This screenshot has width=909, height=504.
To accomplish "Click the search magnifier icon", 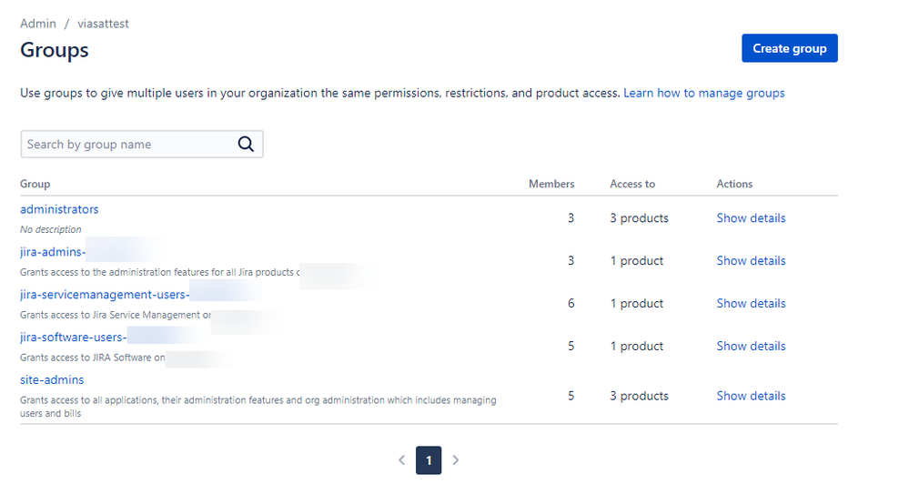I will [x=246, y=144].
